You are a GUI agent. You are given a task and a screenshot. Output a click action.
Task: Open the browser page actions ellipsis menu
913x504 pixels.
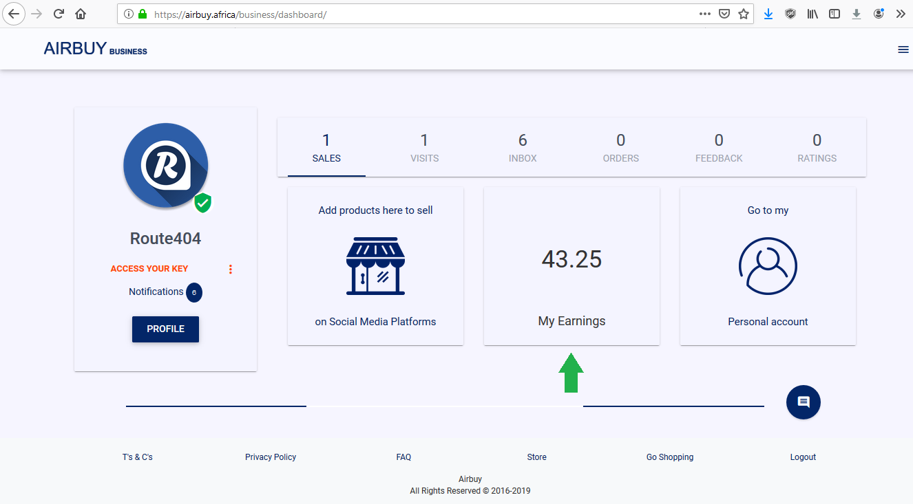[x=705, y=14]
